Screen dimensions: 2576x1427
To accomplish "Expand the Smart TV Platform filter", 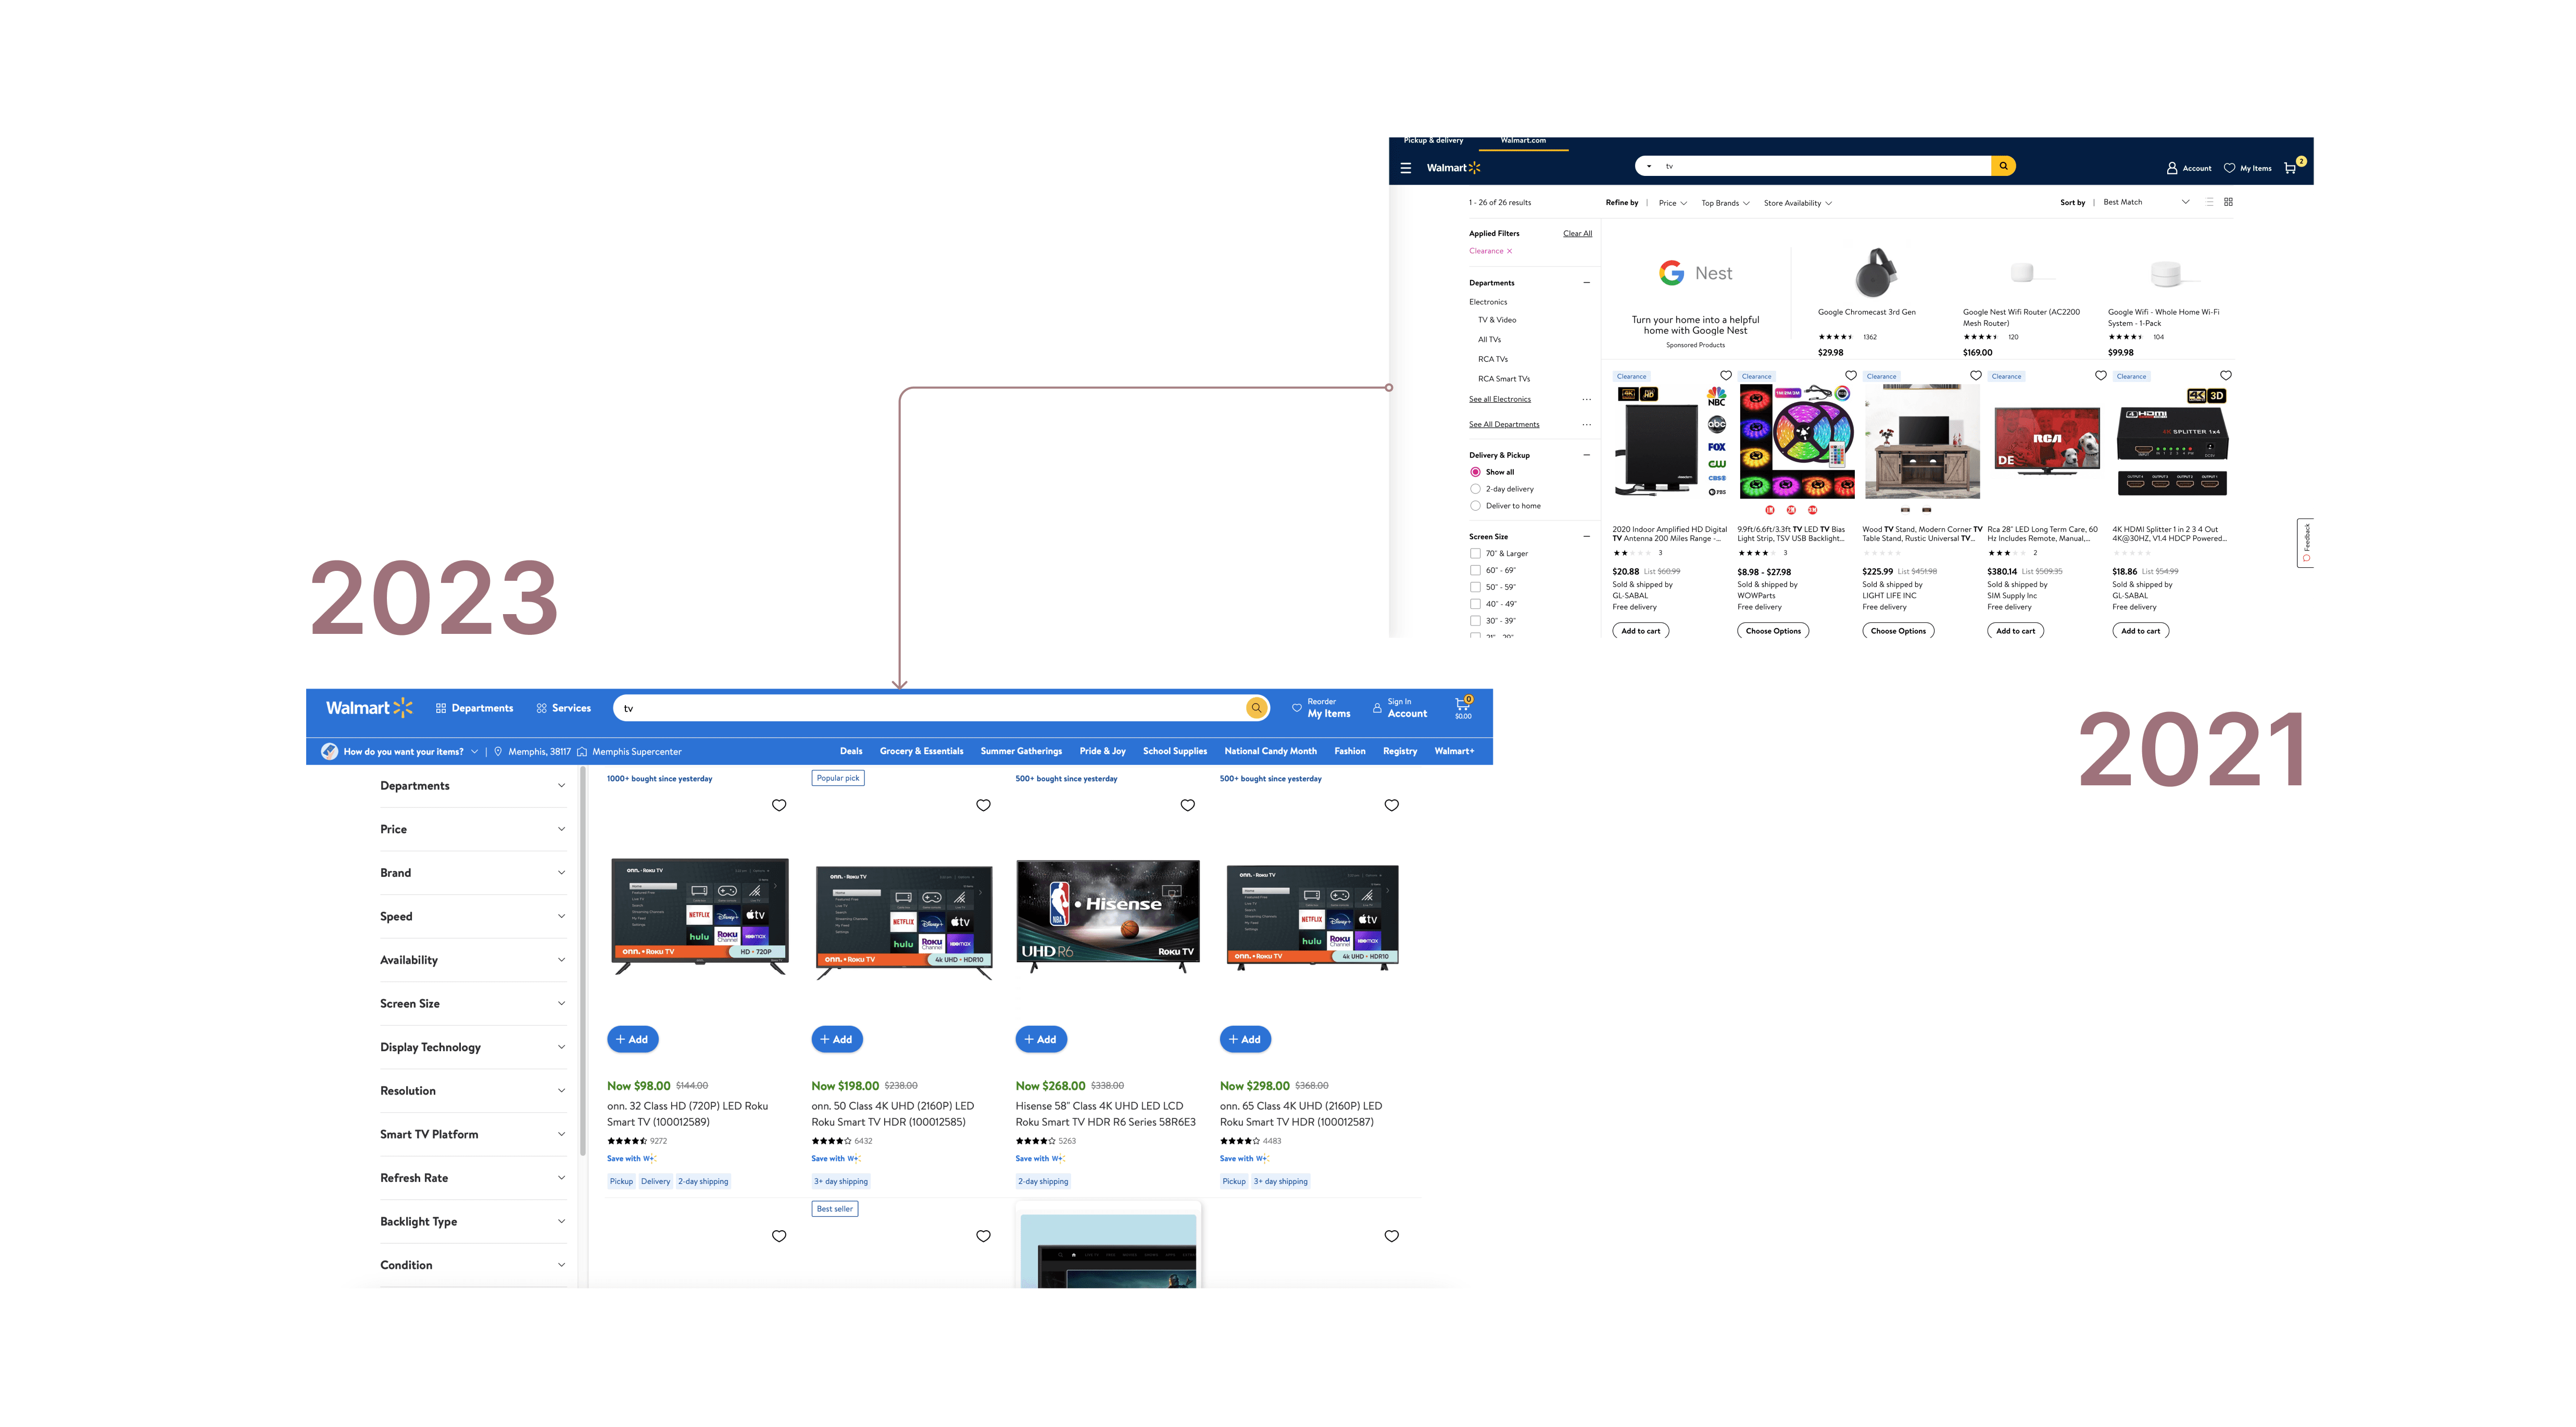I will 472,1134.
